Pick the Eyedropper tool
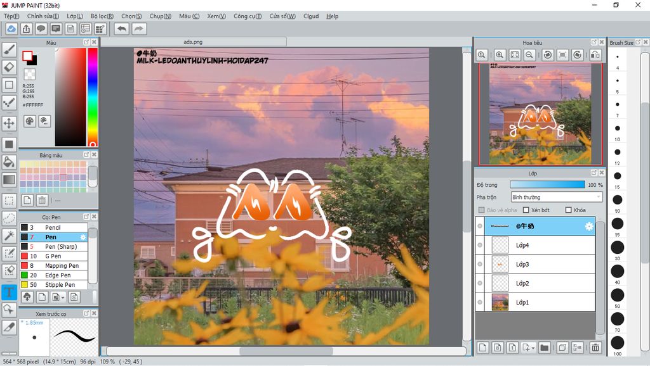The height and width of the screenshot is (366, 650). [x=9, y=327]
